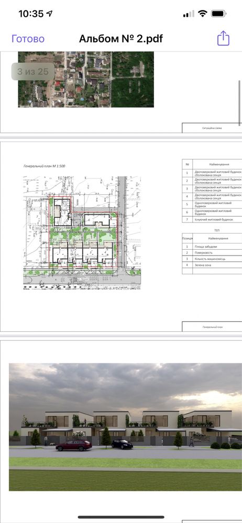Screen dimensions: 242x523
Task: Tap the document title "Альбом № 2.pdf"
Action: click(121, 39)
